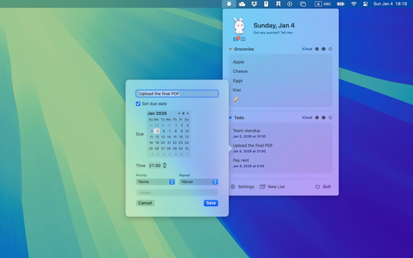This screenshot has width=413, height=258.
Task: Open Control Center in menu bar
Action: coord(366,4)
